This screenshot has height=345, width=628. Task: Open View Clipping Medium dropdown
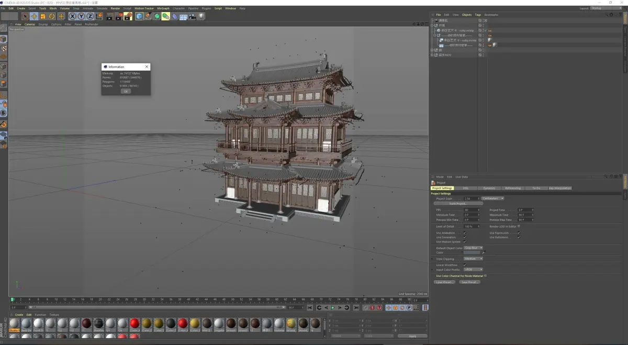(x=473, y=259)
